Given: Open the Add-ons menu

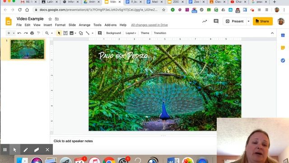Looking at the screenshot, I should (x=110, y=25).
